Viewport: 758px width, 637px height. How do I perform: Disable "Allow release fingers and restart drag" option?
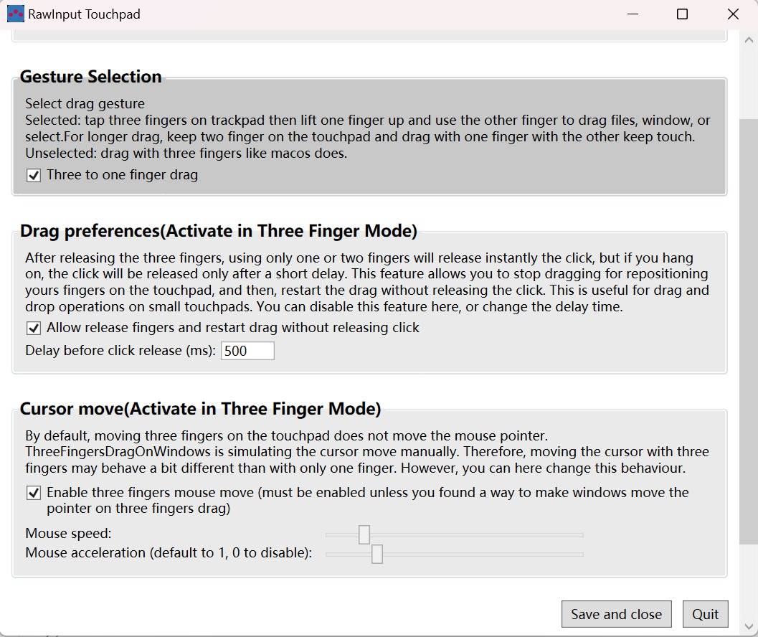(x=32, y=329)
